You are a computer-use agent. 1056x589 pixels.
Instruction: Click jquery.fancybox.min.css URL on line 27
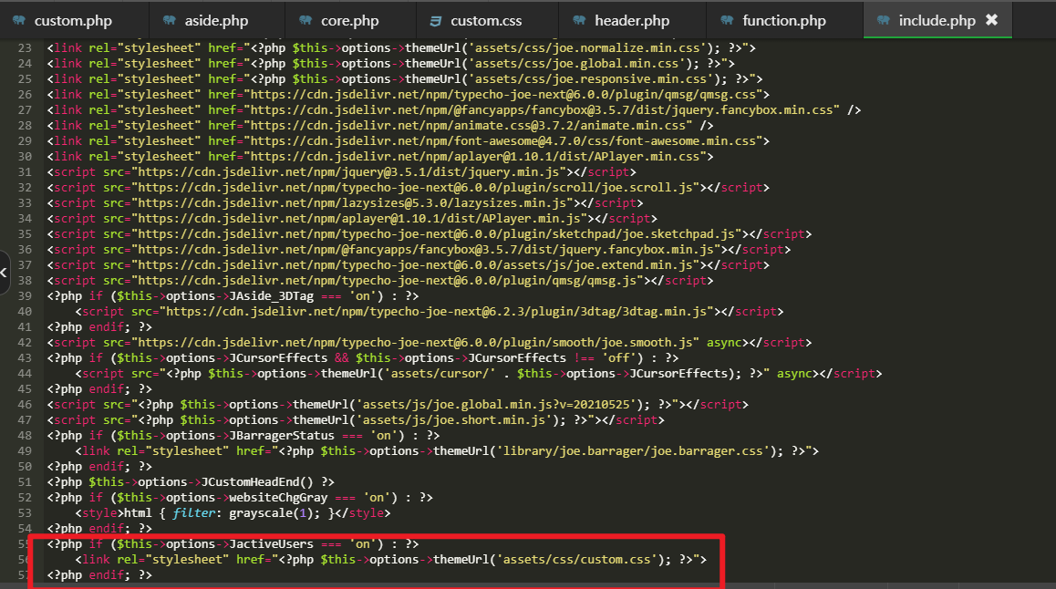pos(542,109)
